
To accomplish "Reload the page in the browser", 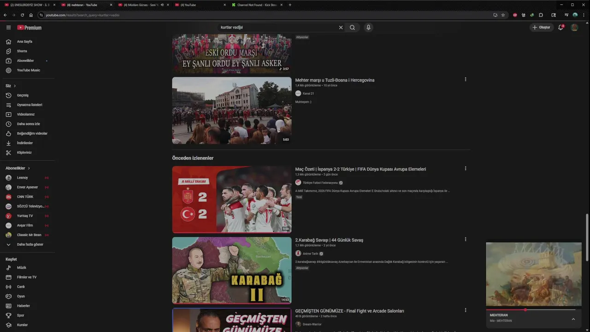I will tap(22, 15).
